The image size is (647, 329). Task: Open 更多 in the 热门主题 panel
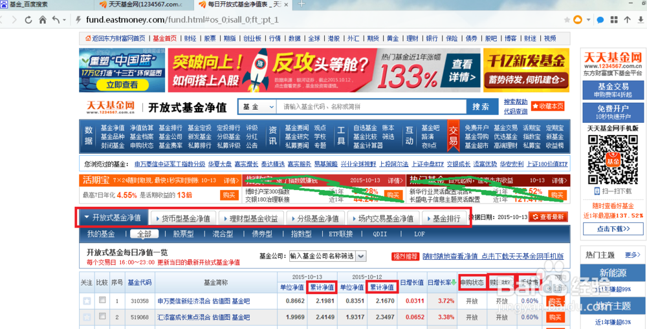[x=633, y=255]
